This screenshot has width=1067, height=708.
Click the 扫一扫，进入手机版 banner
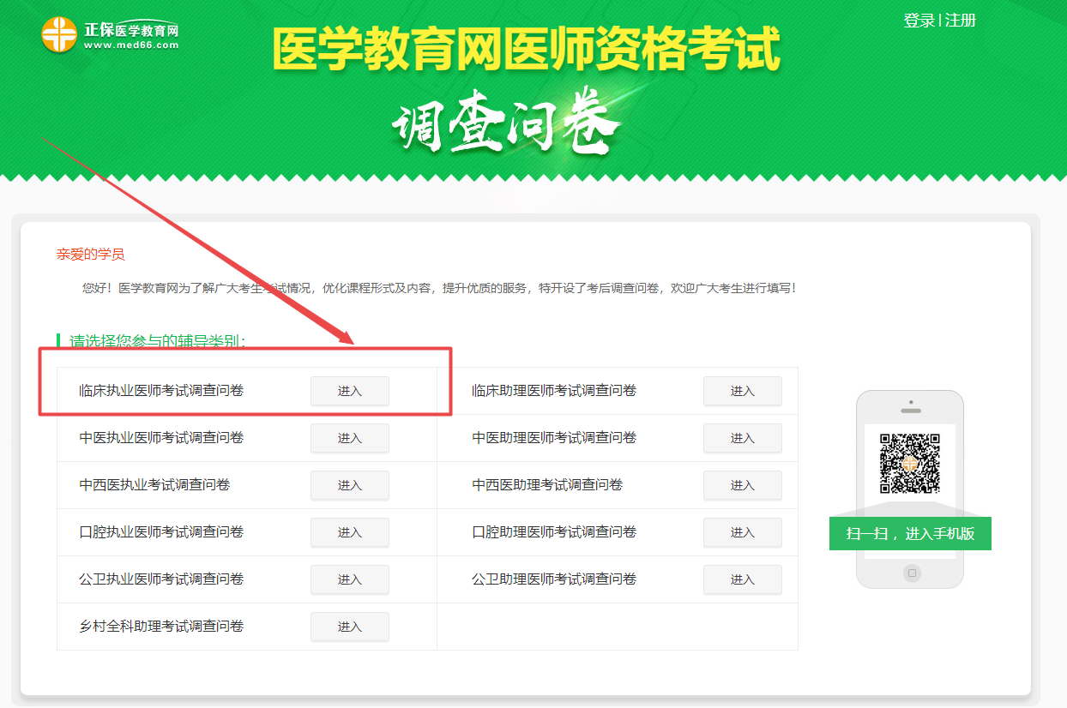[911, 533]
